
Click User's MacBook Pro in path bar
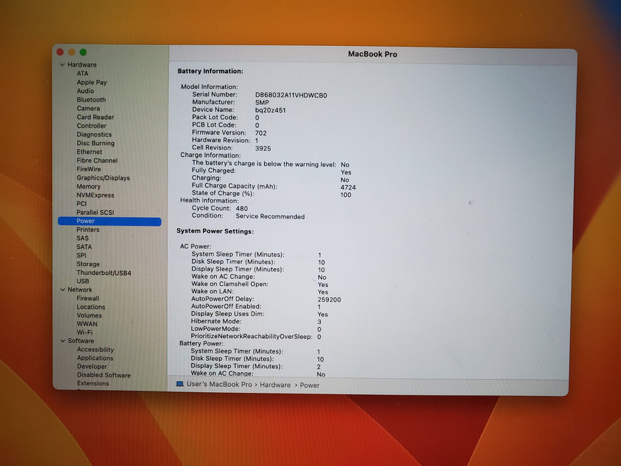[x=219, y=384]
